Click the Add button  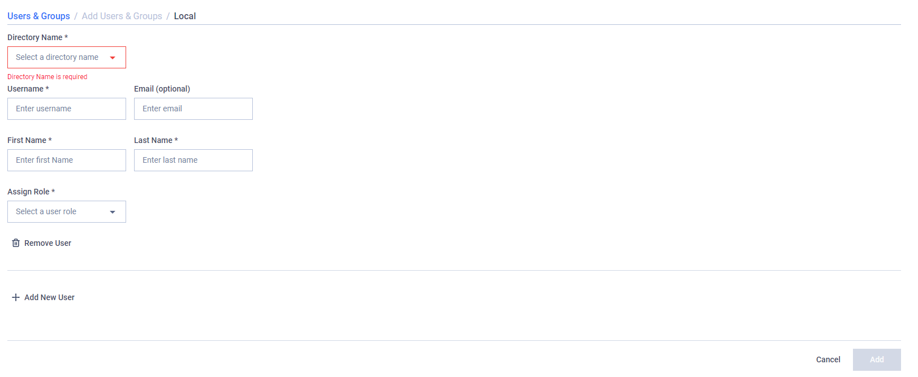point(877,359)
